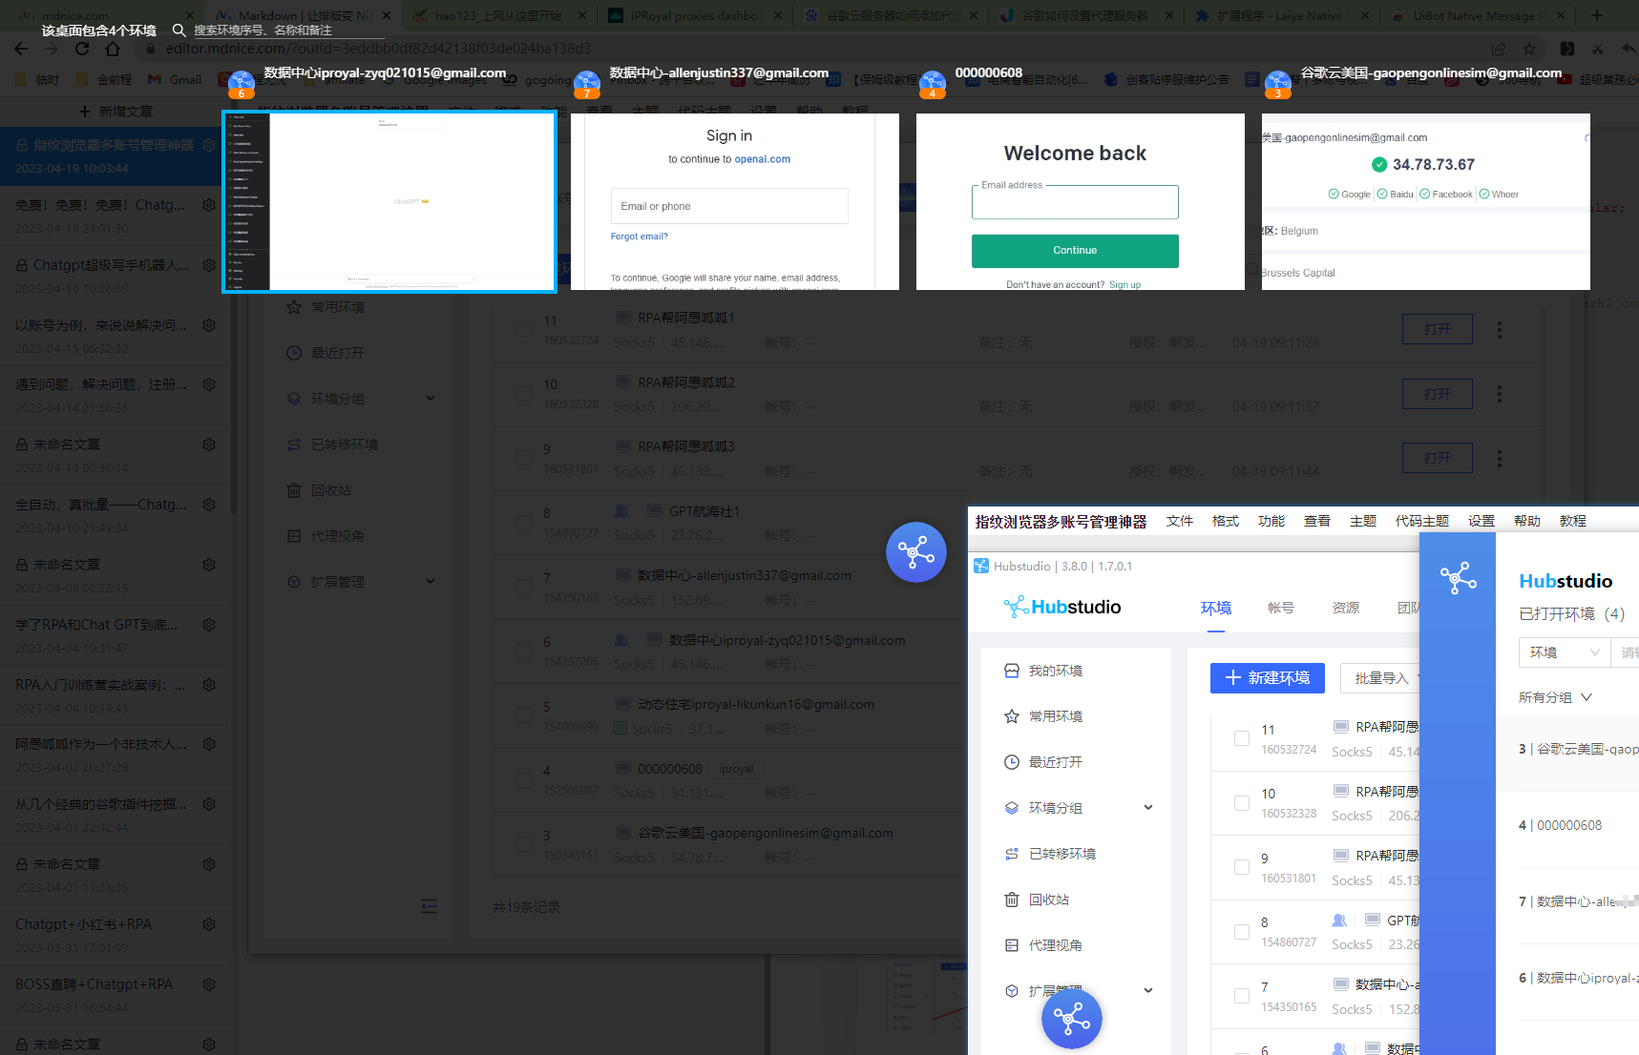Click 新增文章 in the mdnice sidebar
The image size is (1639, 1055).
click(x=116, y=112)
